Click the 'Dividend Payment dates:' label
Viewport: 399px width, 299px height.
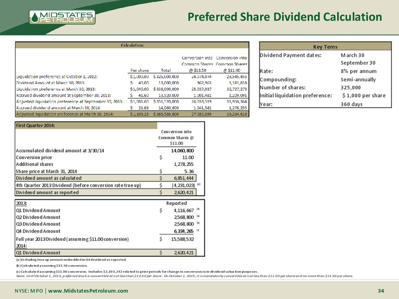(x=291, y=55)
